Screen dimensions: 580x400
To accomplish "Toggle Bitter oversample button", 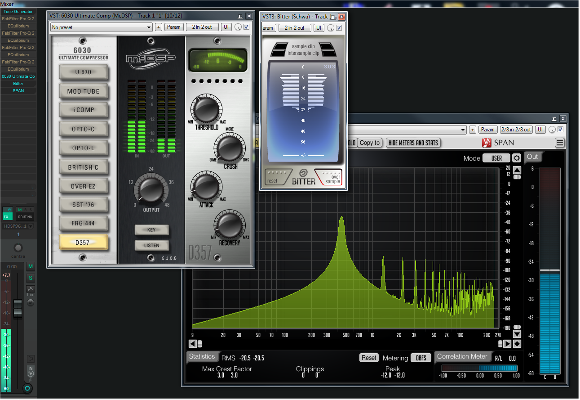I will click(329, 177).
